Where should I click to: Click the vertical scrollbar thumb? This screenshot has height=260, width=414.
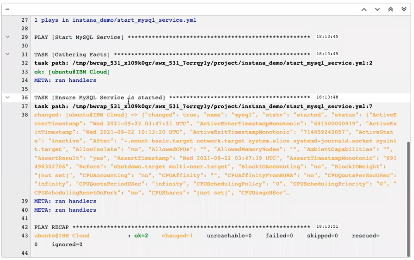(x=407, y=198)
